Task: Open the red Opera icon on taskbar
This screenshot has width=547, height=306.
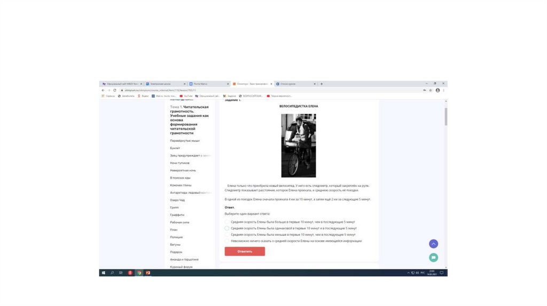Action: pyautogui.click(x=130, y=273)
